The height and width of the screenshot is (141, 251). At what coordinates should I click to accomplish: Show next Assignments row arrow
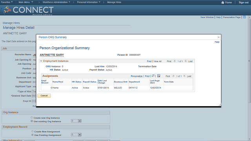[184, 76]
